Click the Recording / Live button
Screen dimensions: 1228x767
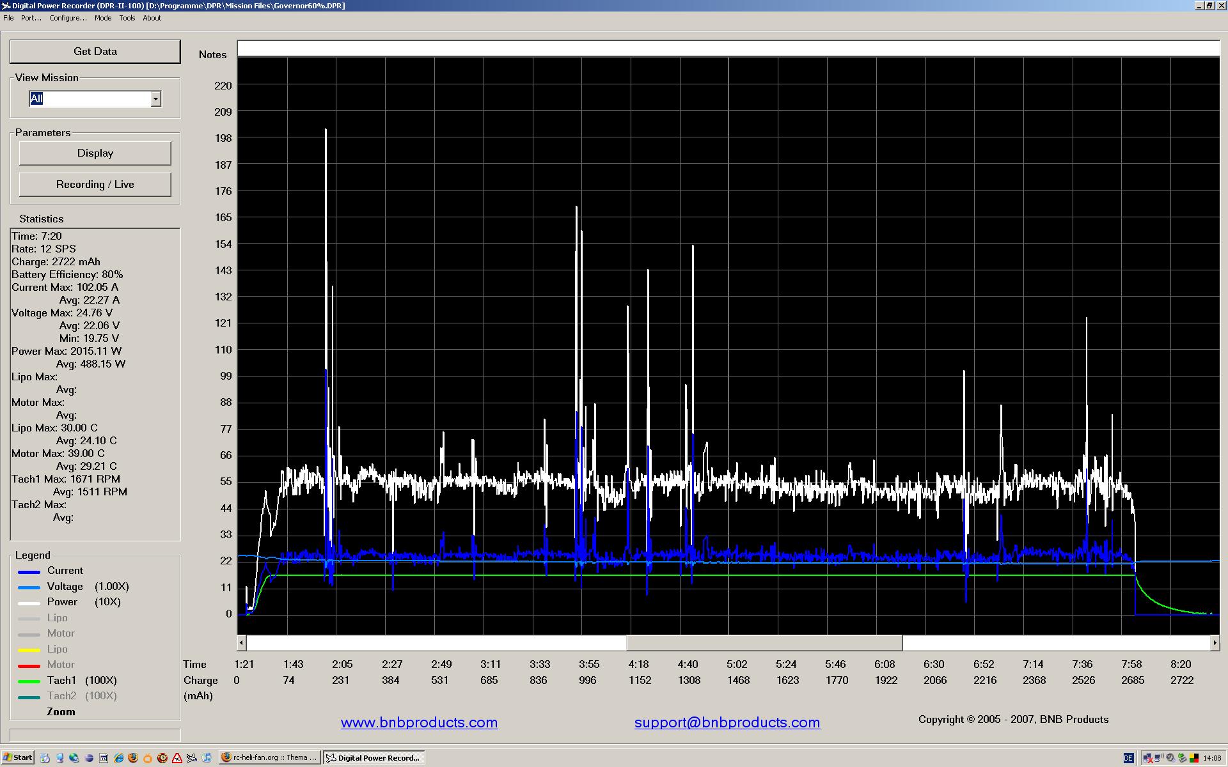95,184
